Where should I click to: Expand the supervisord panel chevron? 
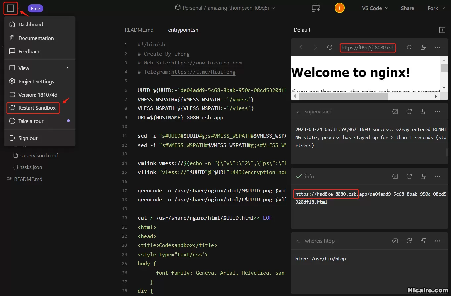coord(298,112)
